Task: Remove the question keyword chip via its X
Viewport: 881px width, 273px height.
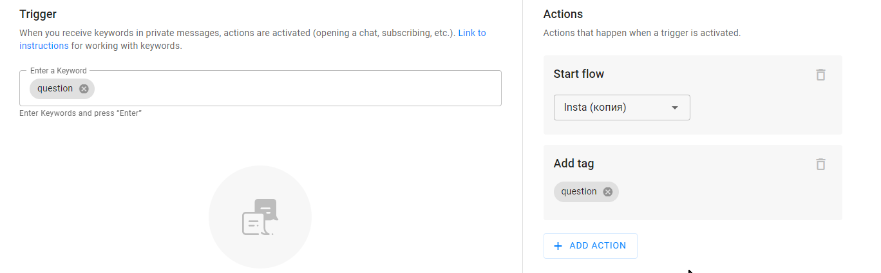Action: (84, 89)
